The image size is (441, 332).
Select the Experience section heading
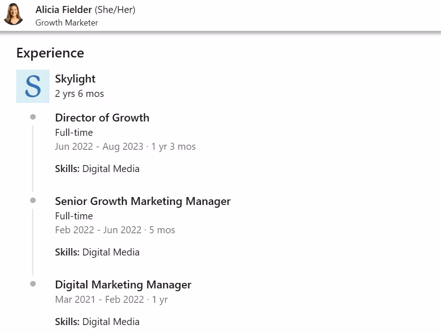click(50, 53)
